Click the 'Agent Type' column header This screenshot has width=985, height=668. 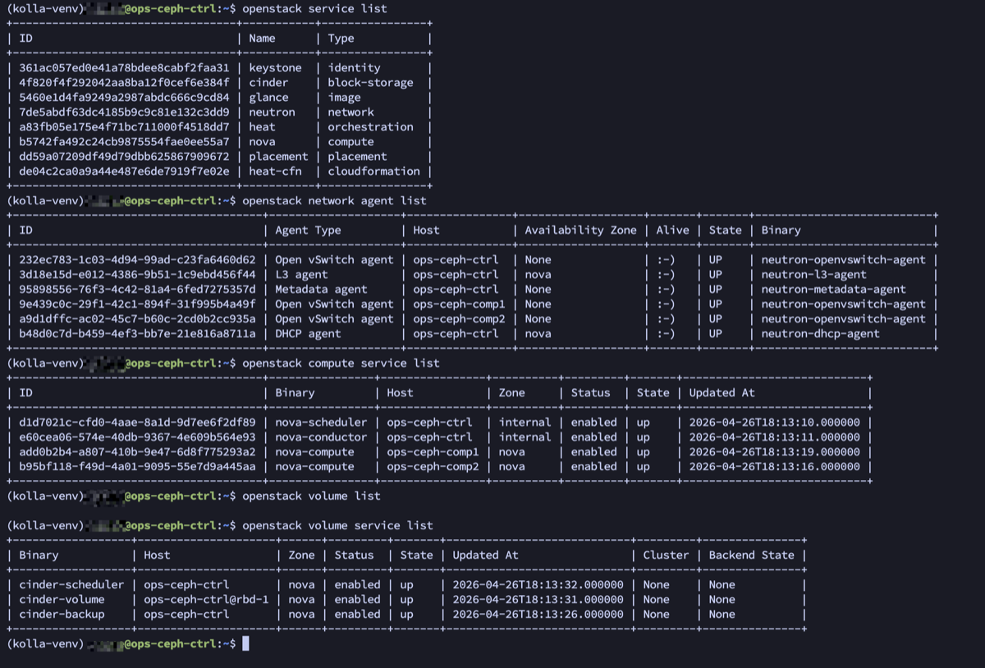click(x=308, y=231)
